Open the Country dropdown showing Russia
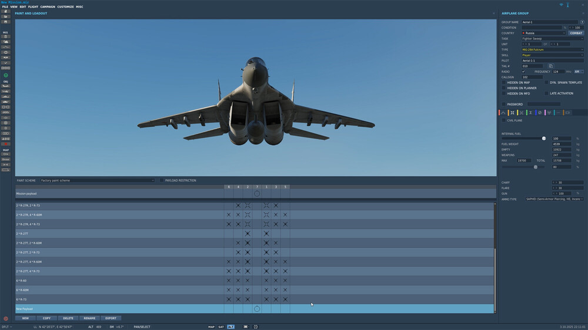 point(543,33)
